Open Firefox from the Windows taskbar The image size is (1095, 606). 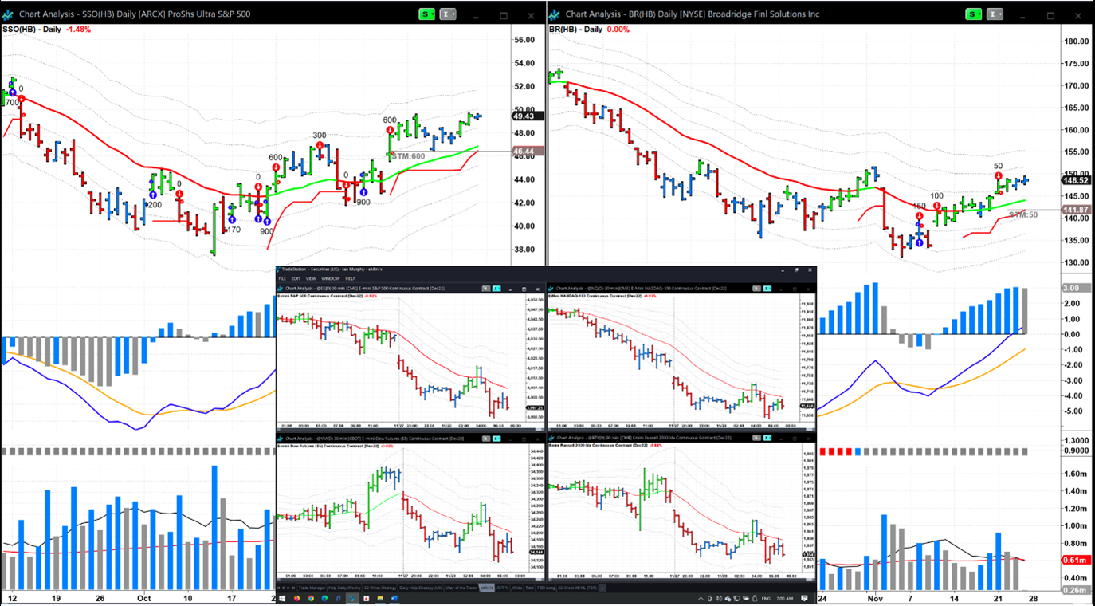(298, 598)
